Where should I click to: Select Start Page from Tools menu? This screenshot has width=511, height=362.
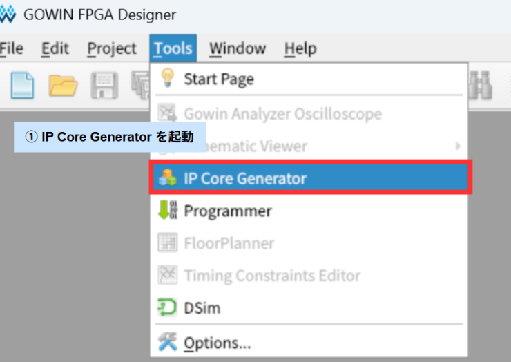[218, 79]
